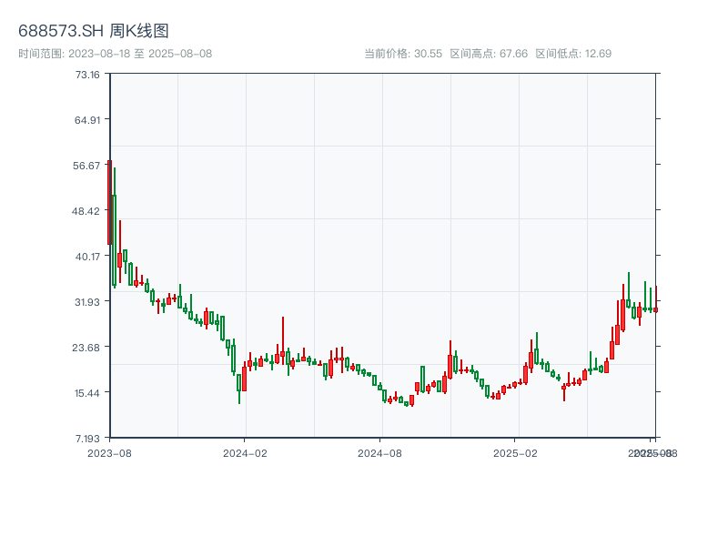Click the y-axis label 48.42

(x=86, y=211)
